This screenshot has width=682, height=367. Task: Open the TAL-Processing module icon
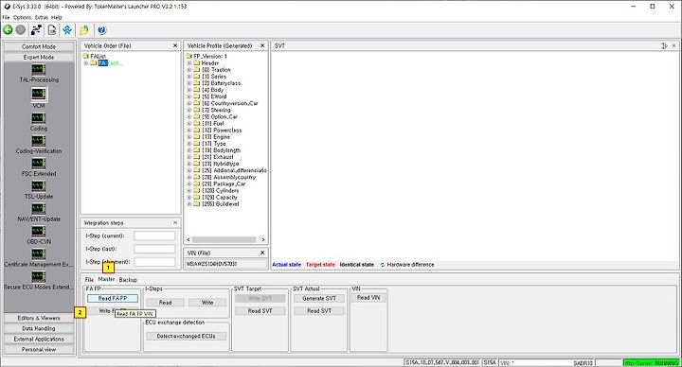click(39, 69)
